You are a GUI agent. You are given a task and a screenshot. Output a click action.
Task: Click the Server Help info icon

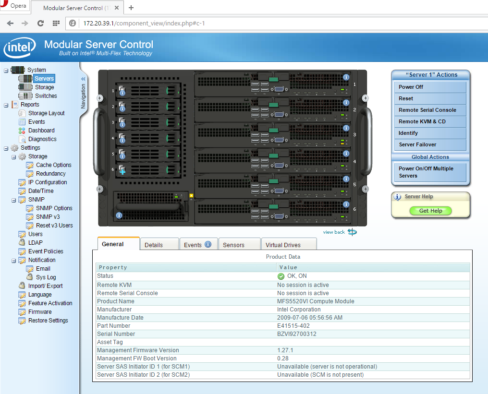397,197
